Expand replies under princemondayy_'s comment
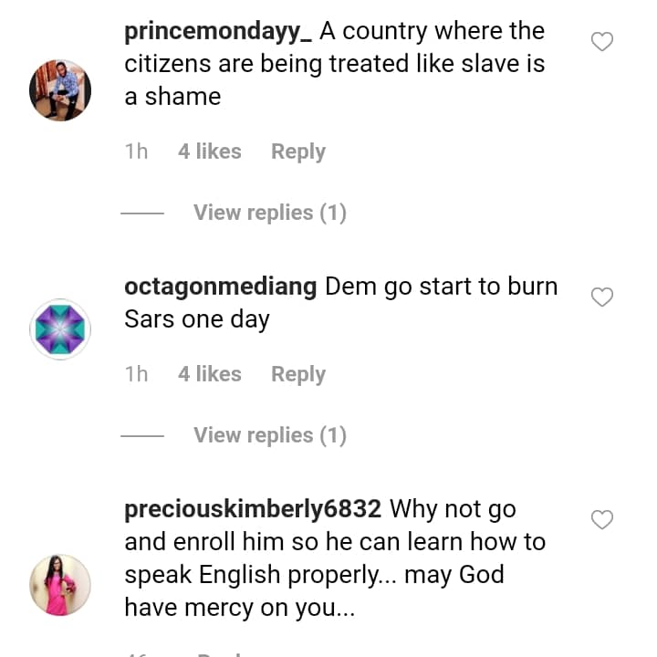 [270, 213]
